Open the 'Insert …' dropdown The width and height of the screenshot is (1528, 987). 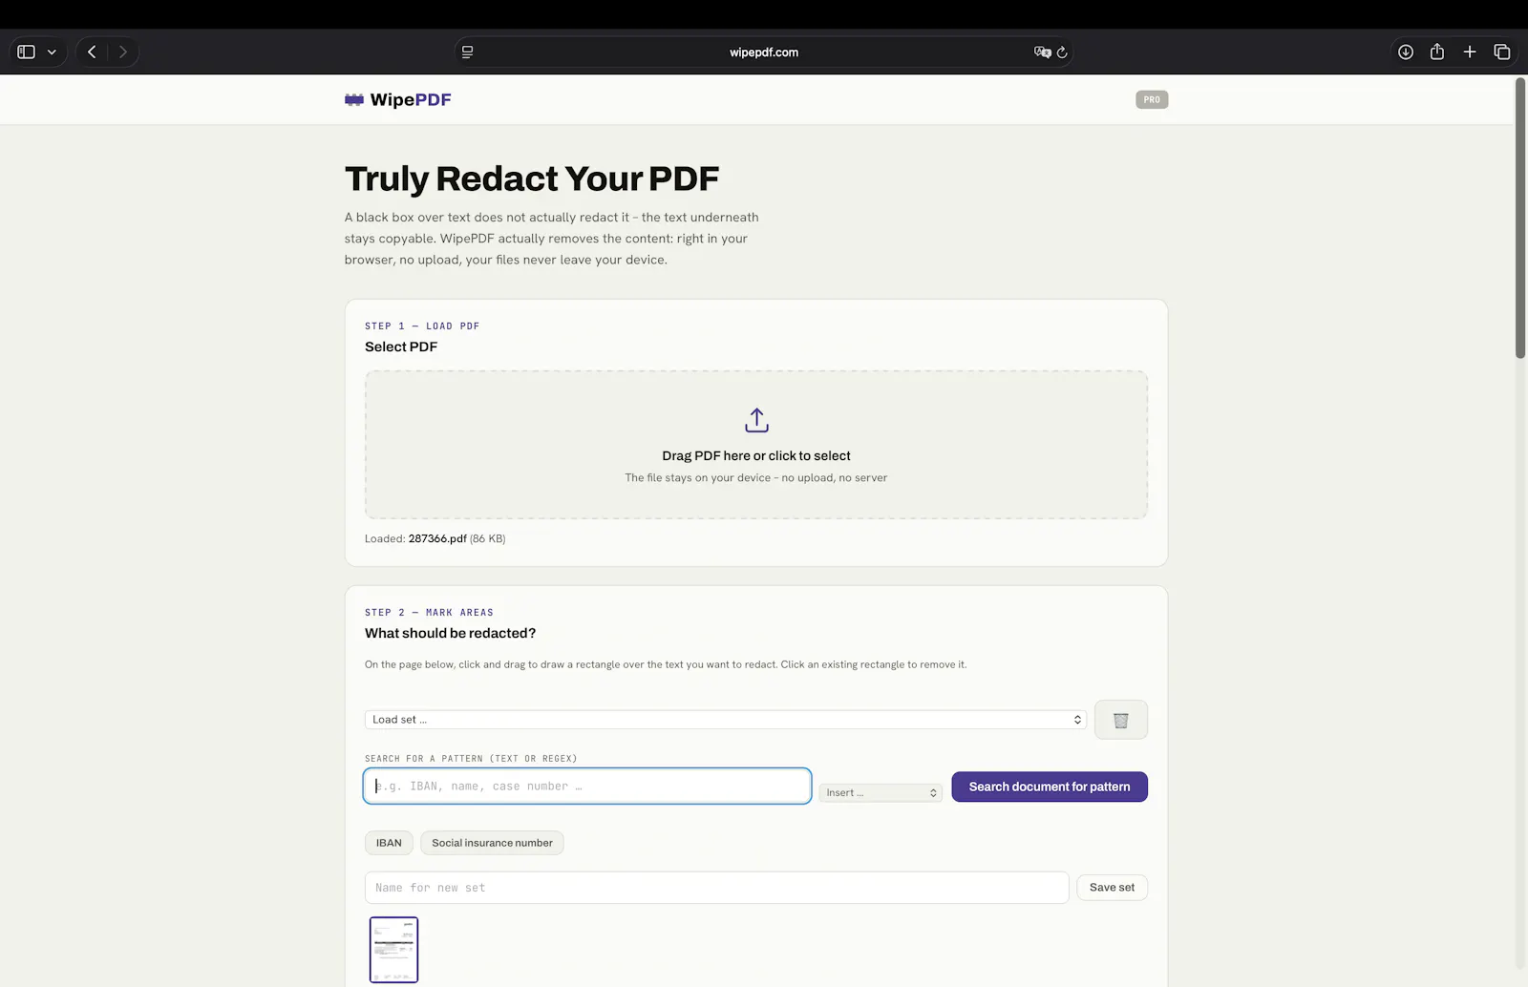coord(881,792)
